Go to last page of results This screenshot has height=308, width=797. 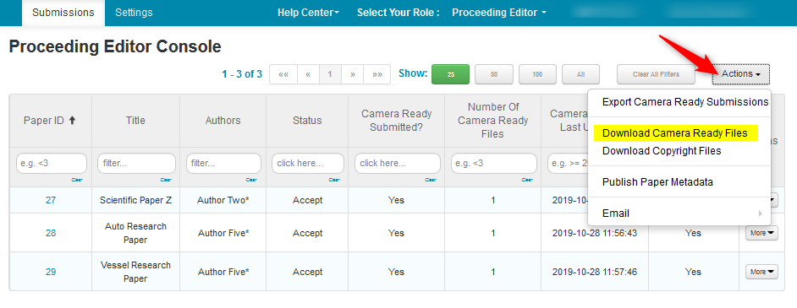(377, 74)
